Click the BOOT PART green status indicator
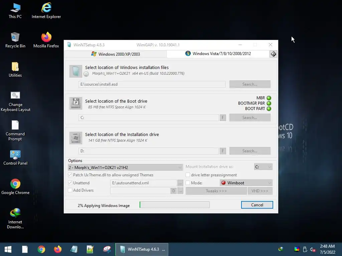The height and width of the screenshot is (256, 342). coord(269,109)
